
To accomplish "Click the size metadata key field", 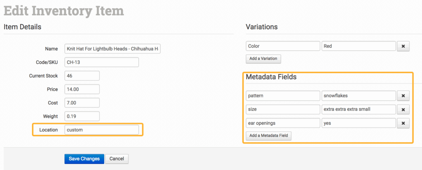I will pos(283,109).
